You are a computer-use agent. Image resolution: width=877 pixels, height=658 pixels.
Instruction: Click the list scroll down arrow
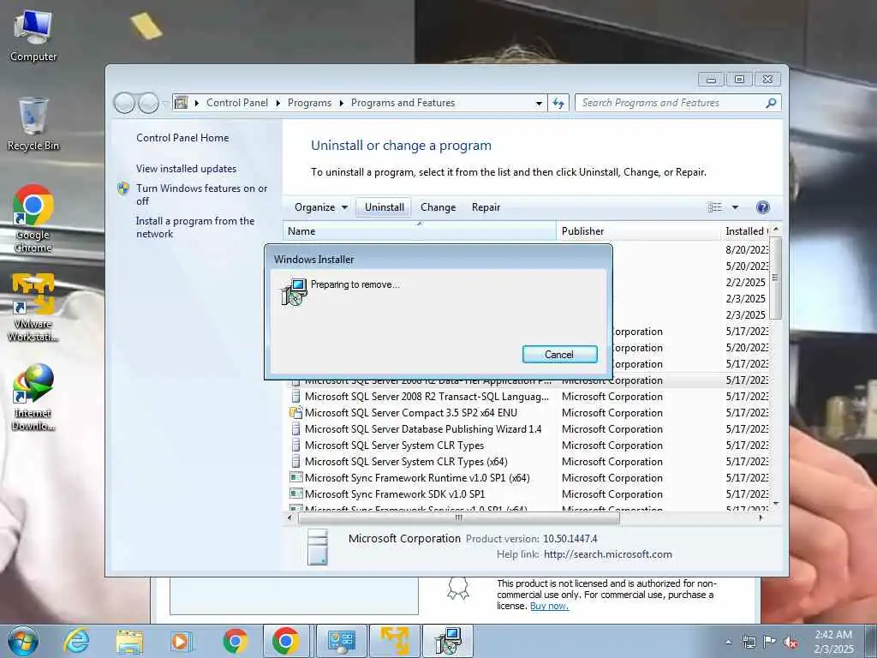point(775,504)
